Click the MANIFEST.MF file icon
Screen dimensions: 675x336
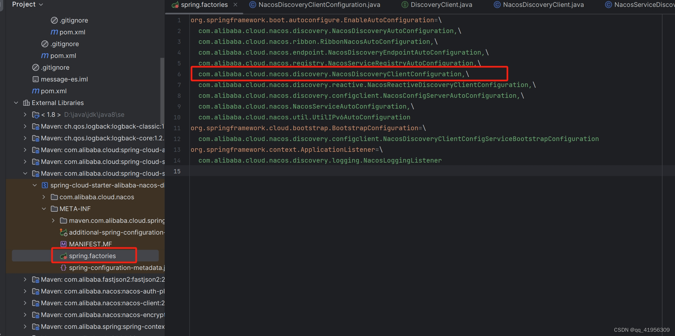(x=64, y=244)
